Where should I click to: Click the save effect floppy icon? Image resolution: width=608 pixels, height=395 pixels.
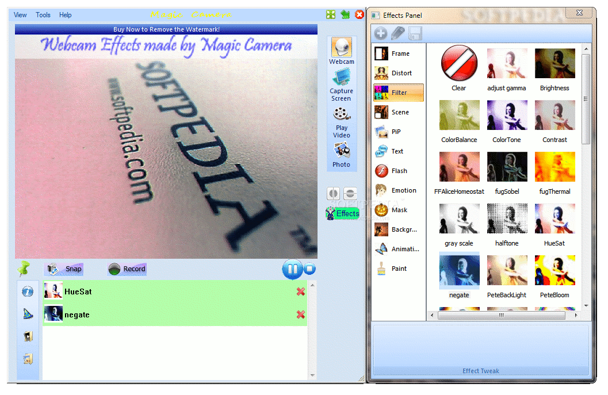415,33
